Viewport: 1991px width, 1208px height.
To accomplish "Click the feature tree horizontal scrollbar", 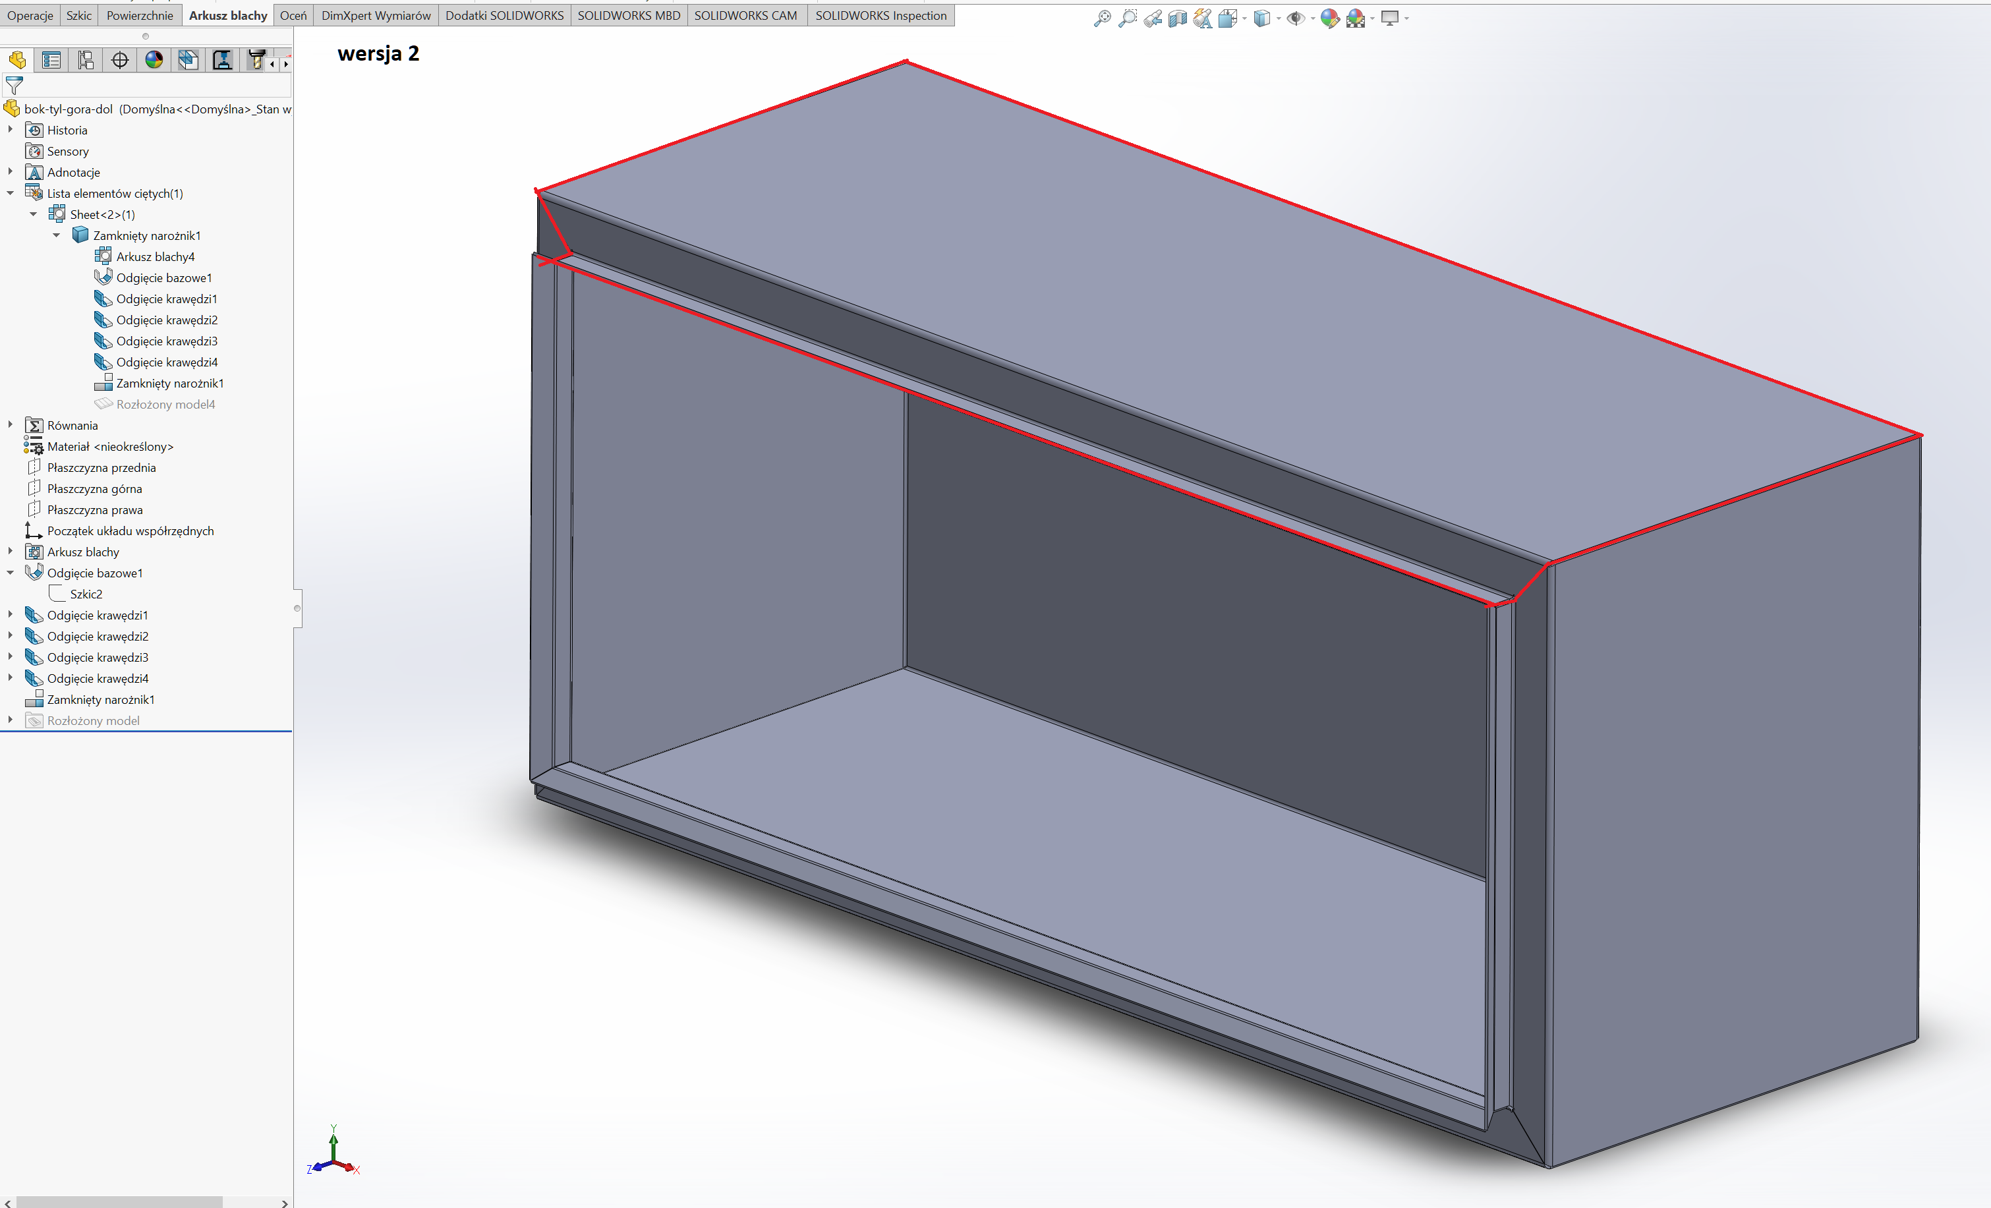I will [x=119, y=1202].
